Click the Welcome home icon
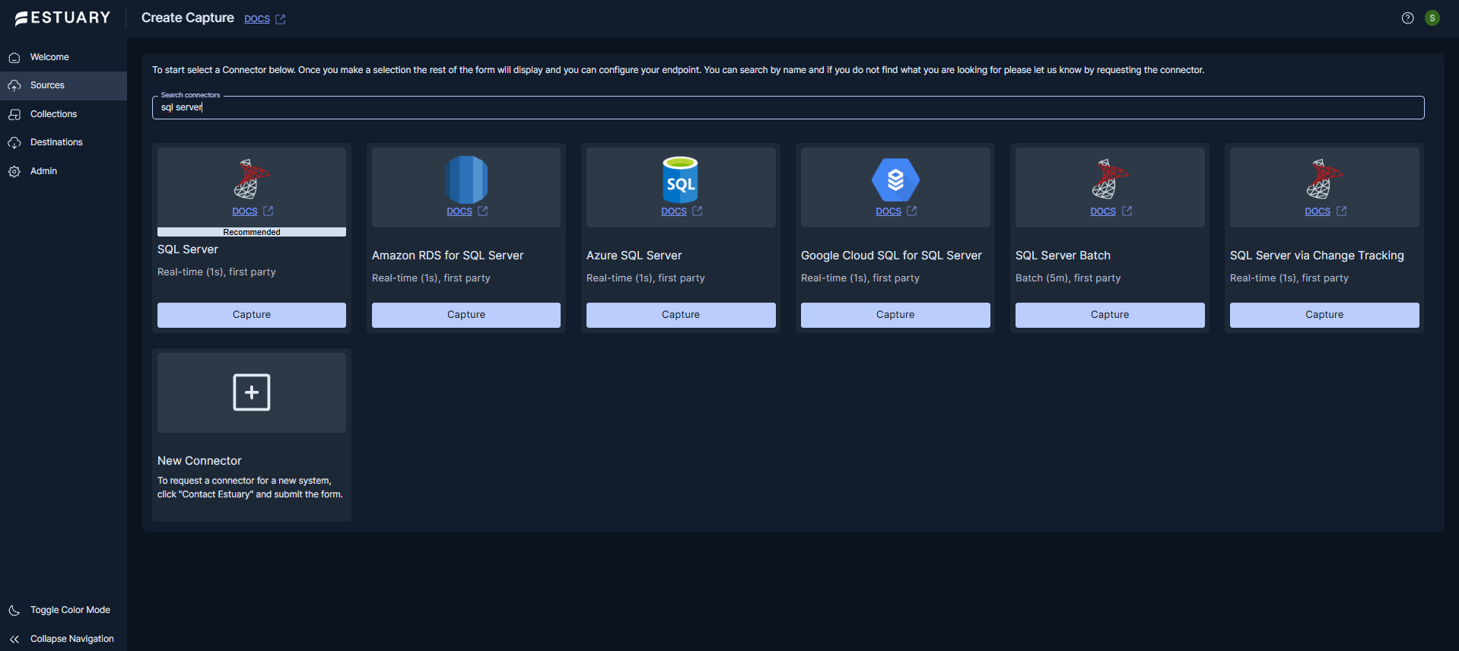 tap(14, 58)
